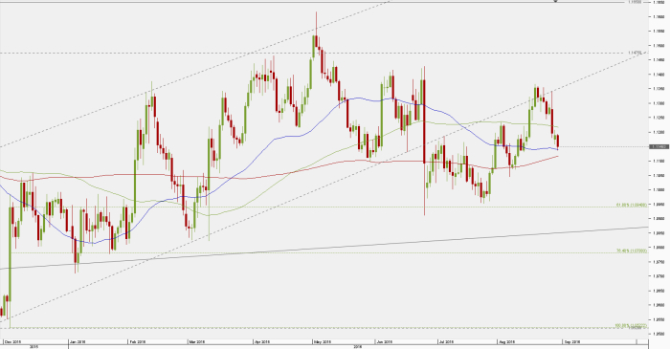The image size is (670, 349).
Task: Click the 100.0% Fibonacci level label
Action: (631, 325)
